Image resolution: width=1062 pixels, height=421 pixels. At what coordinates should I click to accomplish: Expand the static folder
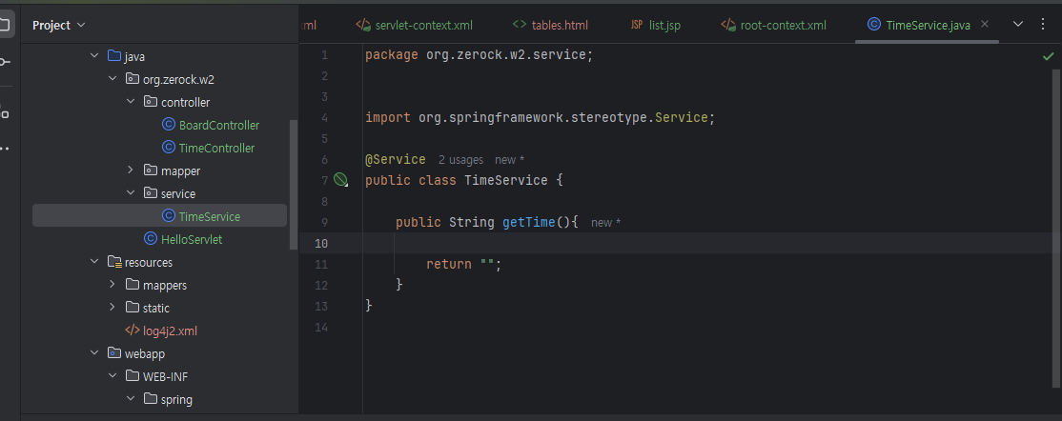tap(112, 308)
